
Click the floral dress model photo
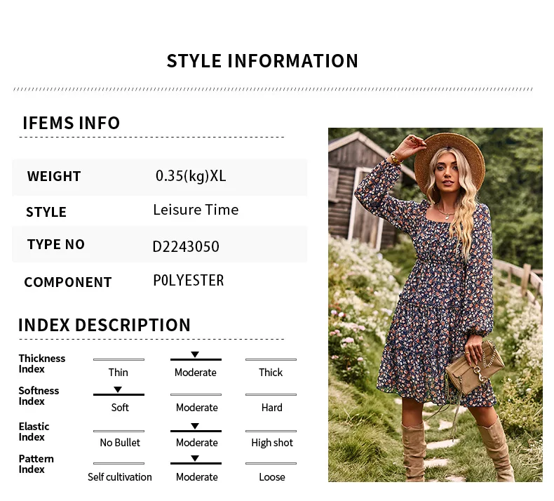coord(435,305)
